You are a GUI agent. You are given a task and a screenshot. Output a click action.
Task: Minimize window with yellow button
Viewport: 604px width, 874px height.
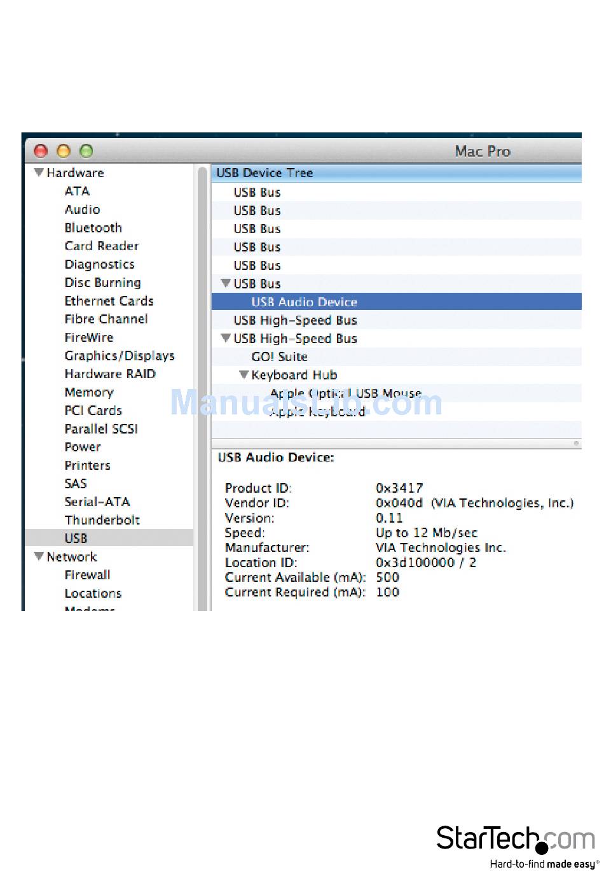[x=64, y=151]
